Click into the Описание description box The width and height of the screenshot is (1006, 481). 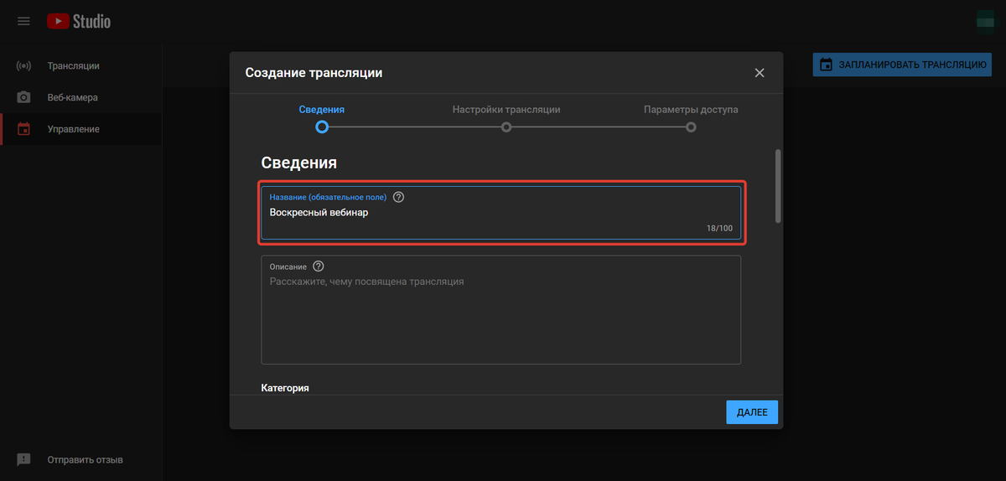click(x=500, y=318)
